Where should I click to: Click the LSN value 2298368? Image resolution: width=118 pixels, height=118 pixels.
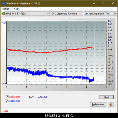[43, 97]
